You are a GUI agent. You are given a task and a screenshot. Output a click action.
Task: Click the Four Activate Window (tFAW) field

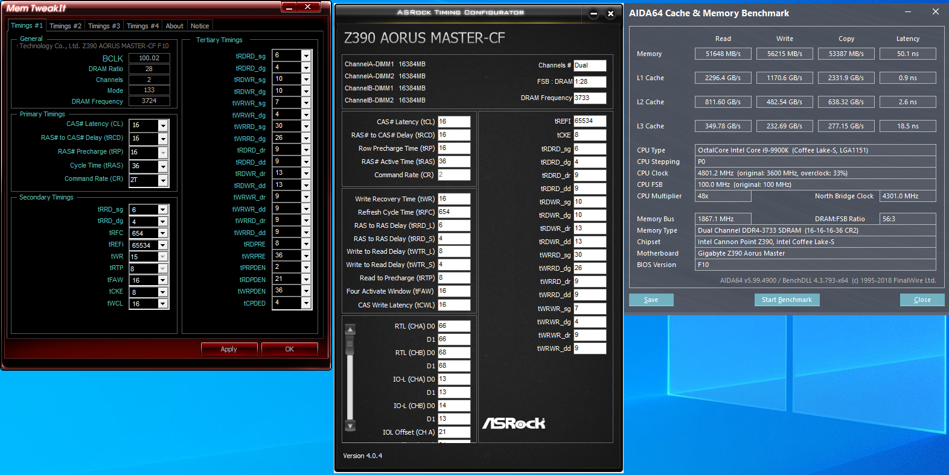[454, 291]
